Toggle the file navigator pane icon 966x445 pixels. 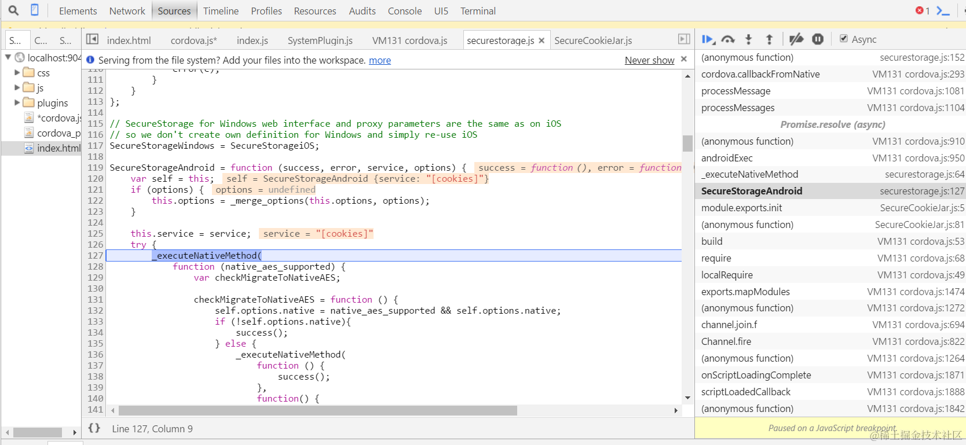(x=92, y=39)
